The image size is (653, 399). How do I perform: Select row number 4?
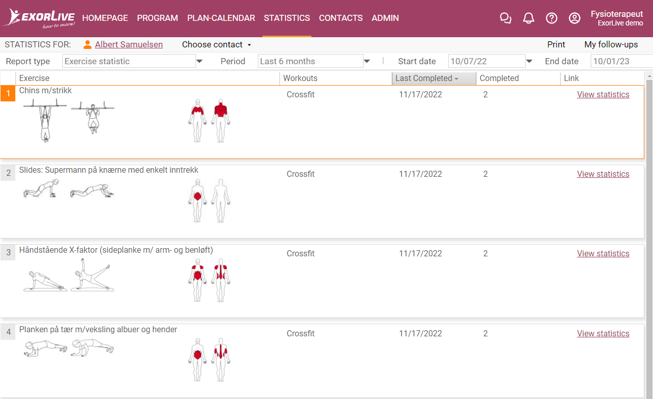[x=8, y=332]
